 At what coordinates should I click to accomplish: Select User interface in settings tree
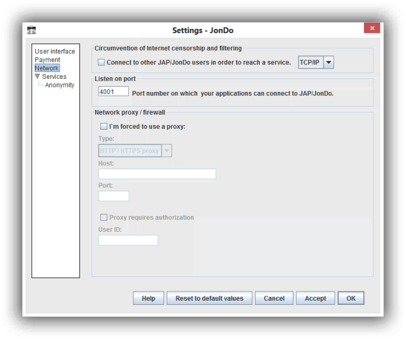(x=55, y=51)
